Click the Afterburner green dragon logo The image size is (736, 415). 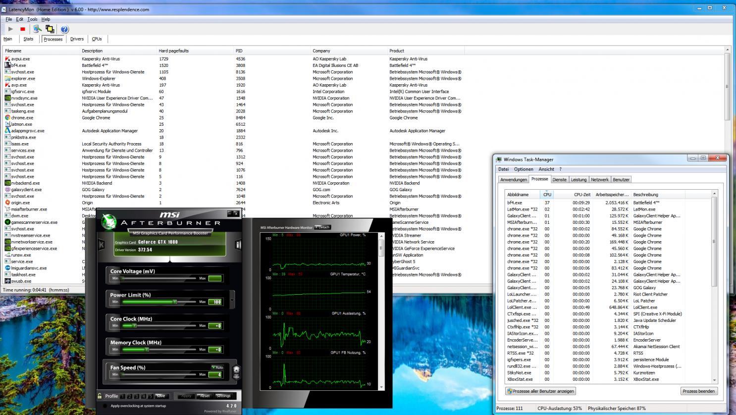click(x=108, y=221)
